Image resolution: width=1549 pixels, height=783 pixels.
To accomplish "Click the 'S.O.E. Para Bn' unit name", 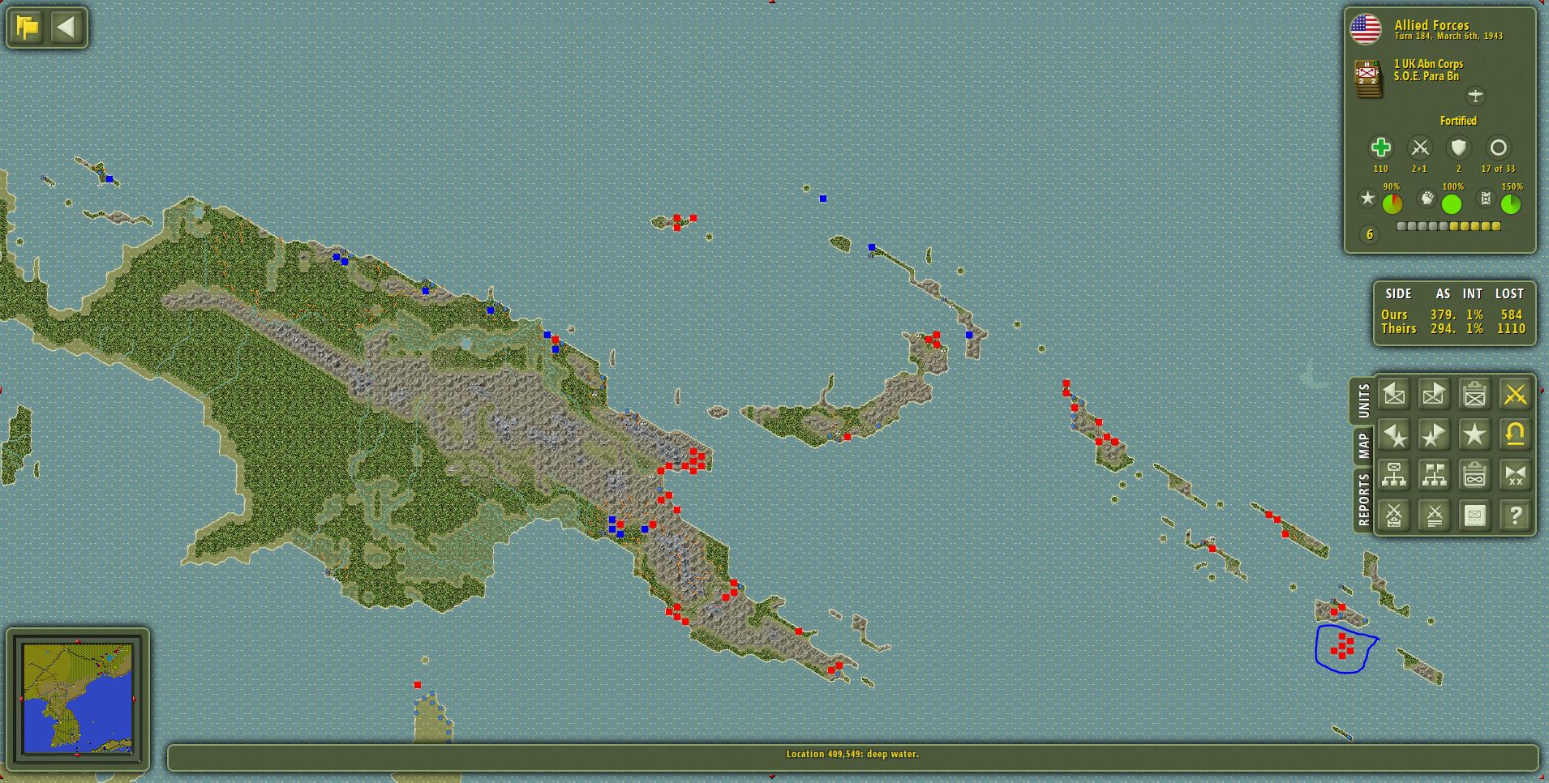I will point(1426,76).
